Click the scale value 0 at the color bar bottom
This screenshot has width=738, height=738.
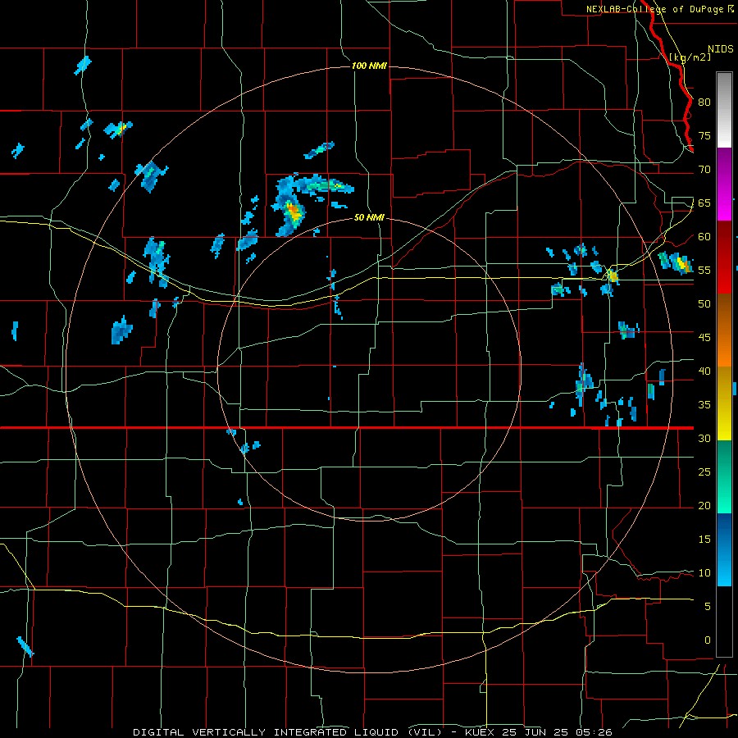point(708,640)
